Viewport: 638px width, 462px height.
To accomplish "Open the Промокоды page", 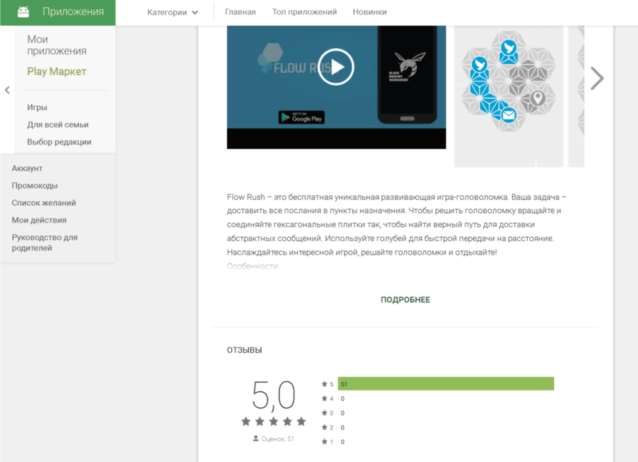I will coord(34,185).
